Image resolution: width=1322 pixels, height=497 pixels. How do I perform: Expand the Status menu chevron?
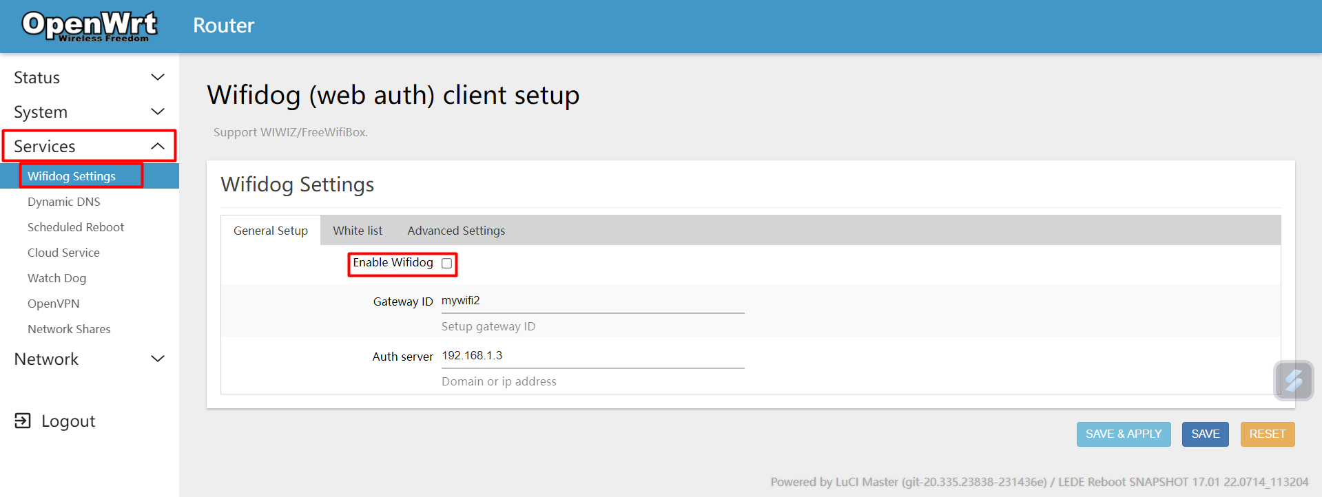click(158, 77)
